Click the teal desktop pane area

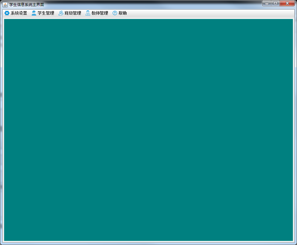tap(148, 130)
